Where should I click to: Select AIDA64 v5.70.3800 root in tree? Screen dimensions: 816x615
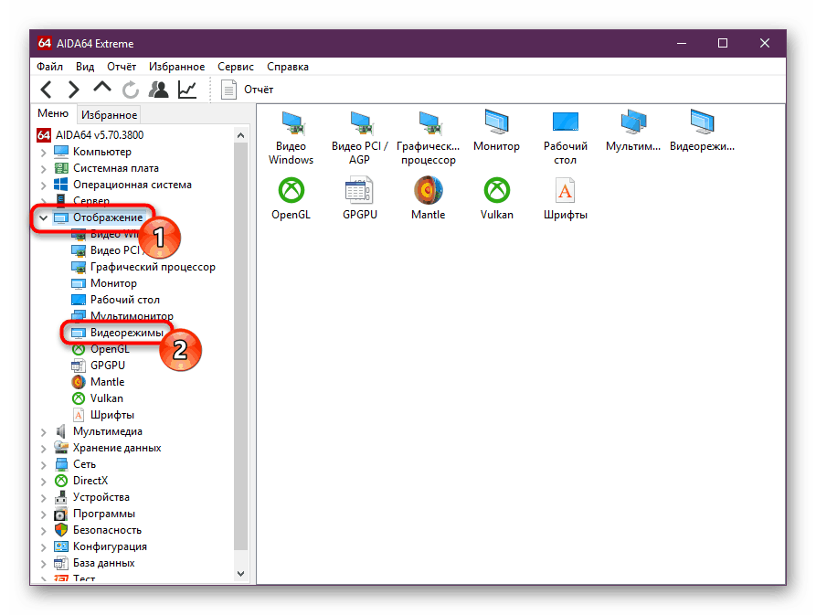[90, 135]
